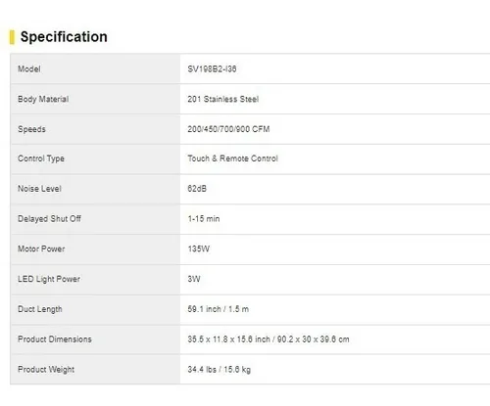Viewport: 490px width, 406px height.
Task: Click the yellow bar beside Specification
Action: click(x=12, y=37)
